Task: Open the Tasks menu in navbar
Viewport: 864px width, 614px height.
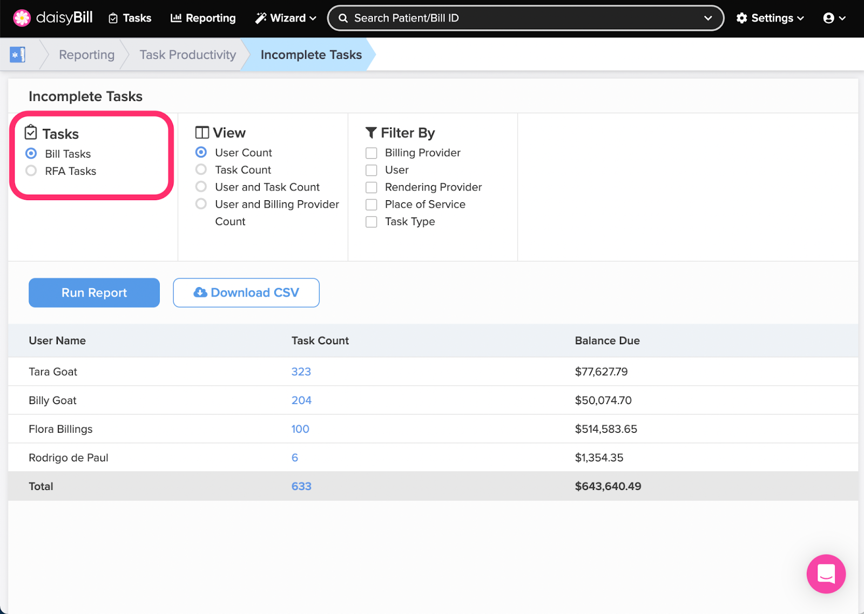Action: pyautogui.click(x=130, y=18)
